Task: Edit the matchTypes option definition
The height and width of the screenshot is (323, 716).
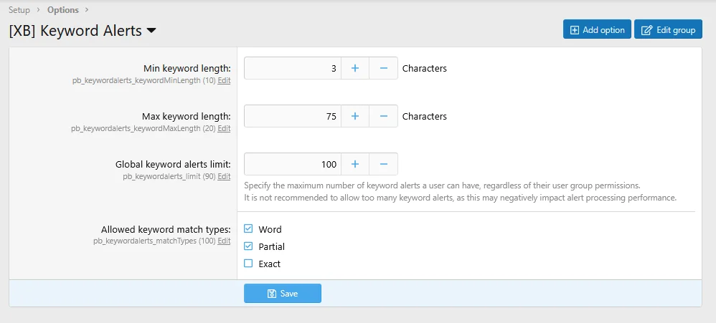Action: click(x=224, y=241)
